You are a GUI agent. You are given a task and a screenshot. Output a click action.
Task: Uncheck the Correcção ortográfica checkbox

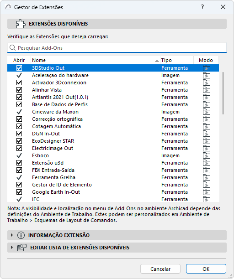19,119
